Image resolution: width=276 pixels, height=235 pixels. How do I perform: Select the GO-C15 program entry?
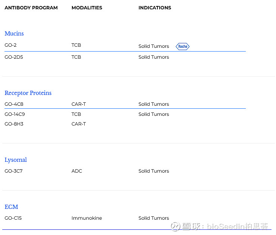click(x=13, y=218)
